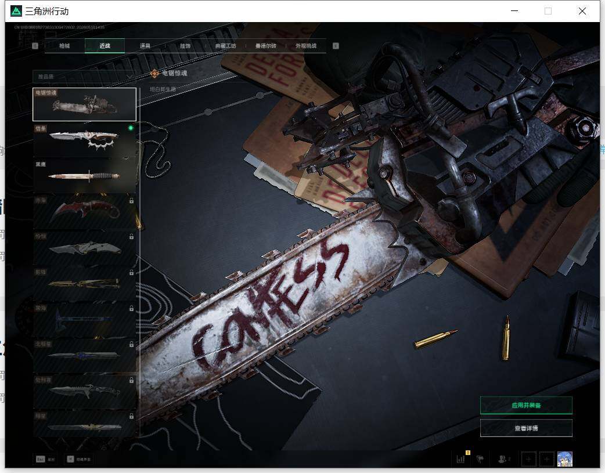Click the second empty teammate plus slot
The width and height of the screenshot is (605, 473).
pyautogui.click(x=546, y=459)
